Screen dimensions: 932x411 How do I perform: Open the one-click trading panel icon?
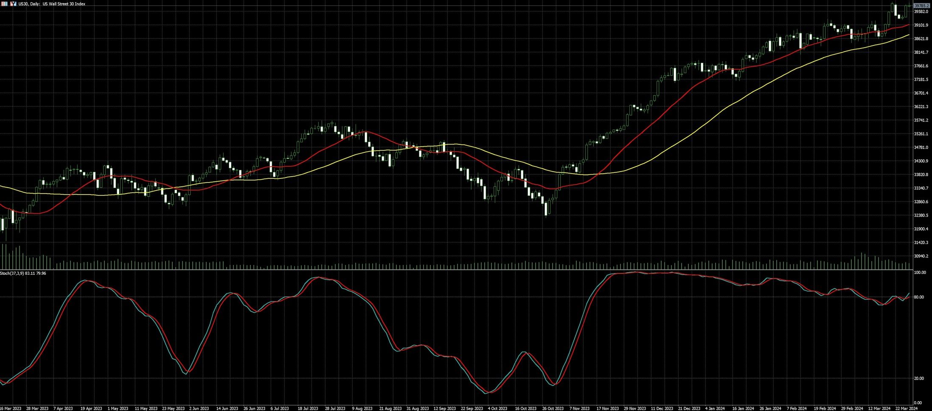[x=4, y=4]
